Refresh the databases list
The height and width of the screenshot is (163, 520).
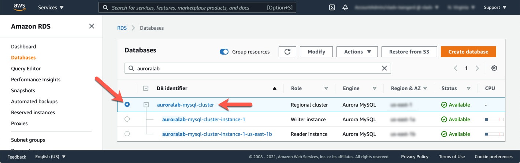pos(287,52)
